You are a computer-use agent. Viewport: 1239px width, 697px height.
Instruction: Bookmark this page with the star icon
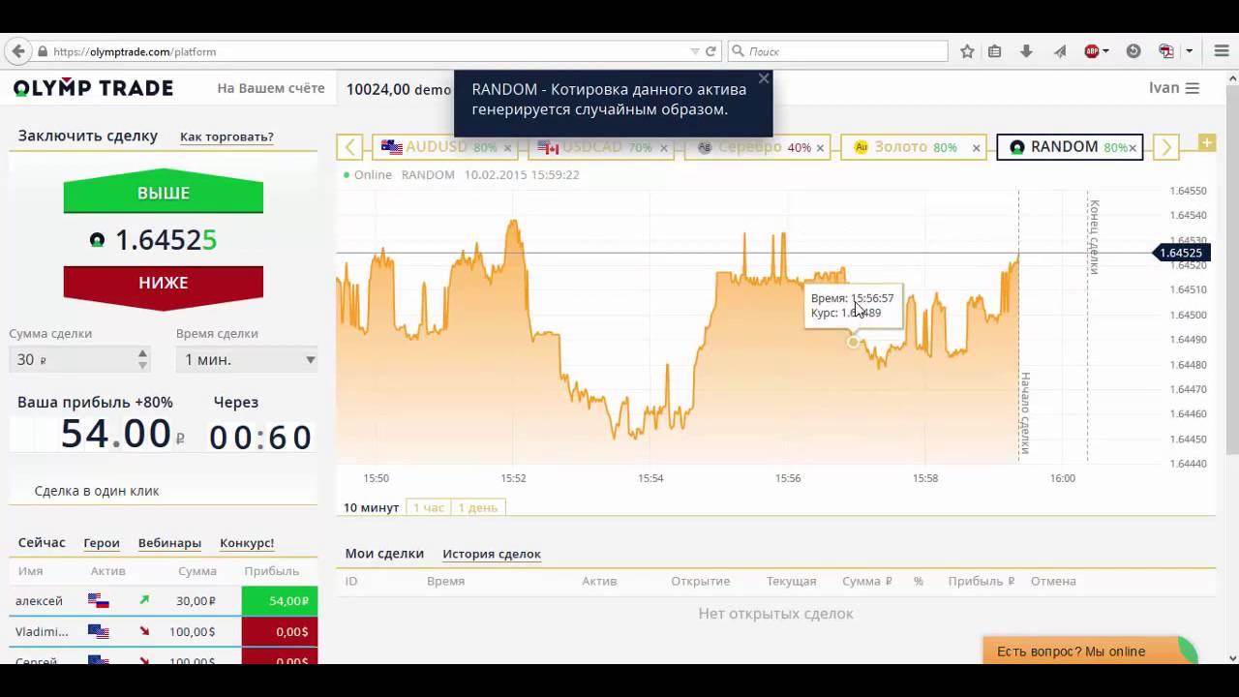pos(967,51)
